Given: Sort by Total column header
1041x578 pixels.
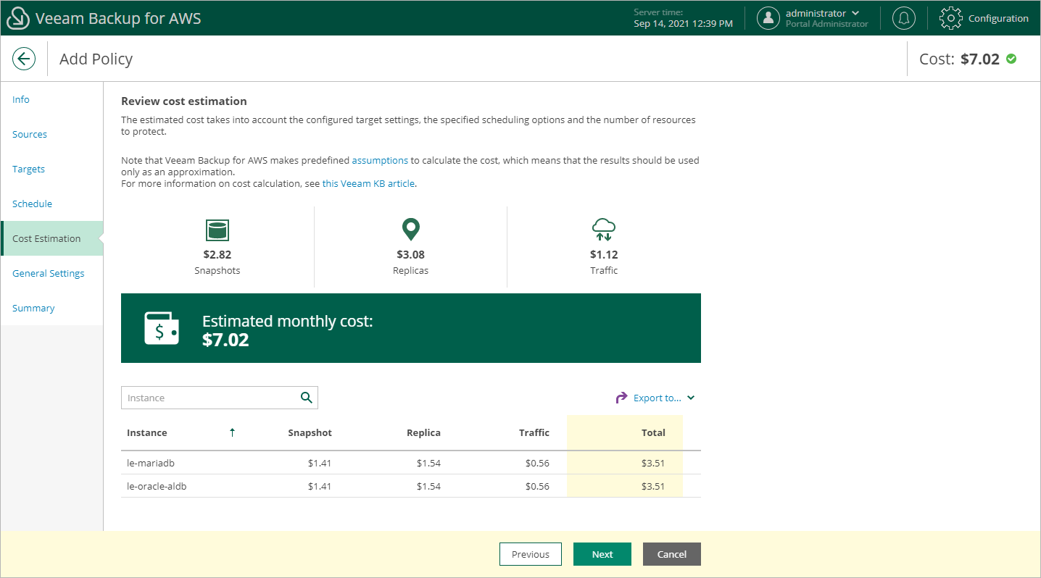Looking at the screenshot, I should pyautogui.click(x=653, y=432).
